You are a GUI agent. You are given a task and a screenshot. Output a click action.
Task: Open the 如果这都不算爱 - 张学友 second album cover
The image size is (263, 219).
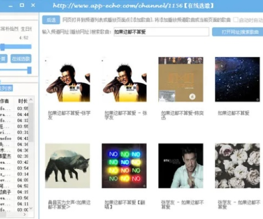point(124,79)
